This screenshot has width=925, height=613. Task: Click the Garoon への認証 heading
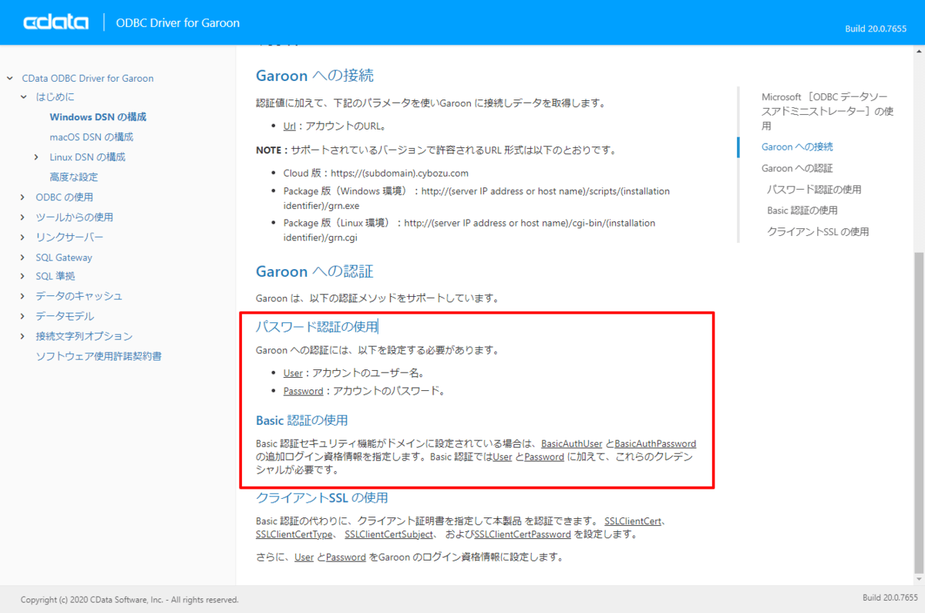[314, 271]
